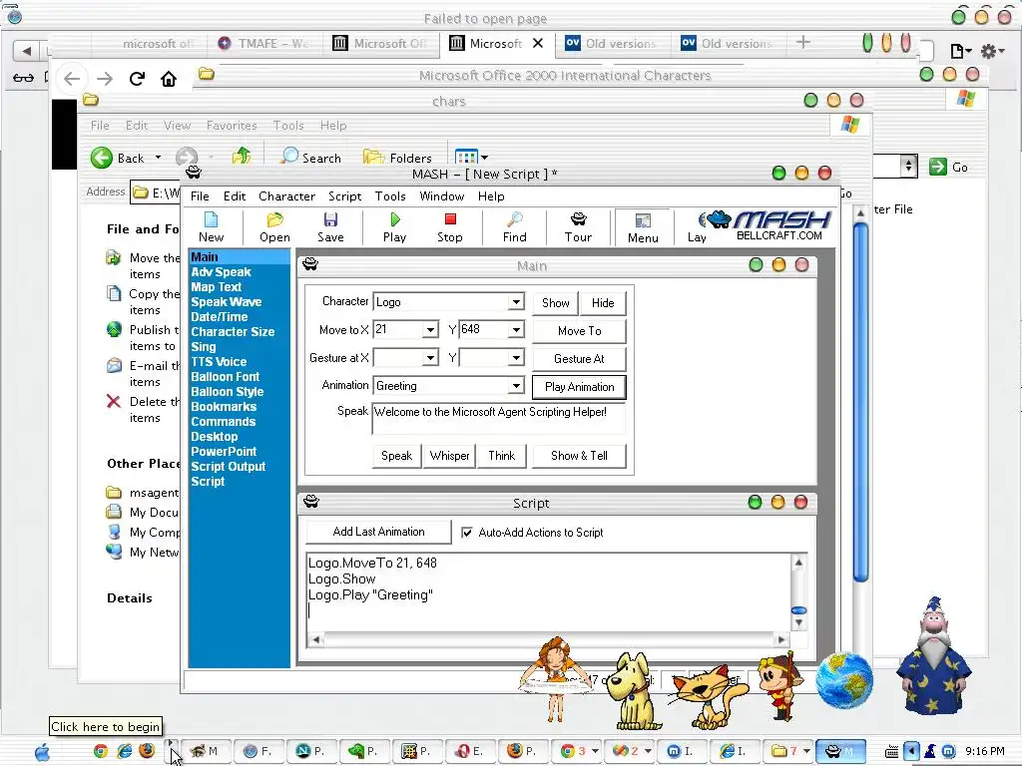Go up one folder level in Explorer
Viewport: 1022px width, 766px height.
pyautogui.click(x=242, y=157)
